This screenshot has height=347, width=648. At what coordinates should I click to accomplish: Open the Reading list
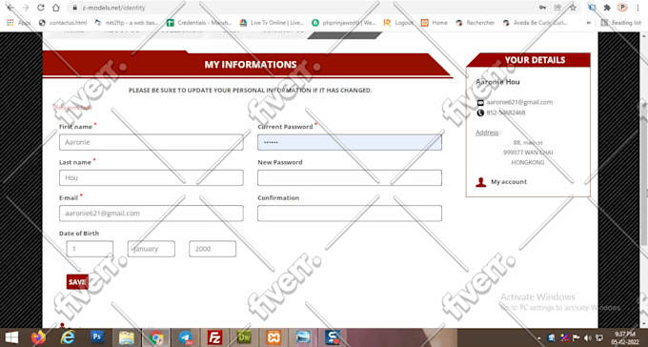620,23
